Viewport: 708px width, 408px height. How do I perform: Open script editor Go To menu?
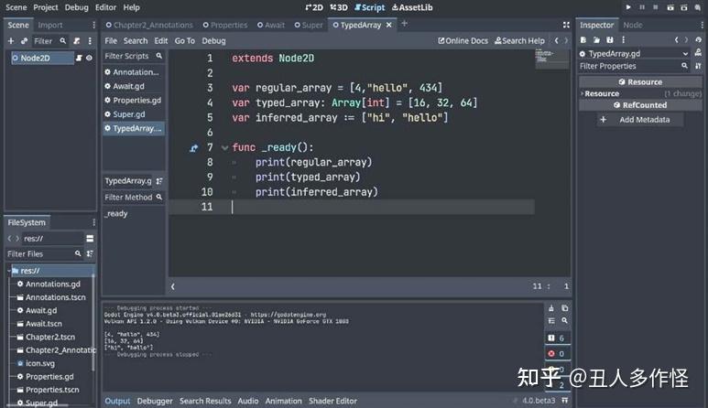coord(185,40)
